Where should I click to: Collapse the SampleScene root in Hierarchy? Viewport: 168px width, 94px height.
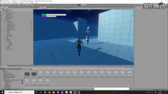[x=2, y=10]
